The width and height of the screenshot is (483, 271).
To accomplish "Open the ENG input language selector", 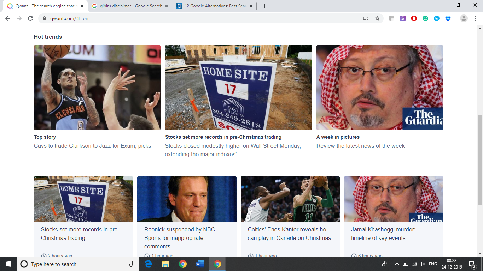I will point(433,264).
